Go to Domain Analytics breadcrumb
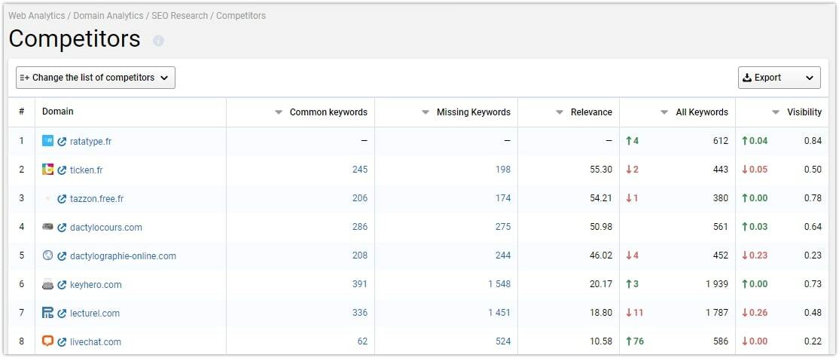The image size is (839, 358). click(x=108, y=16)
